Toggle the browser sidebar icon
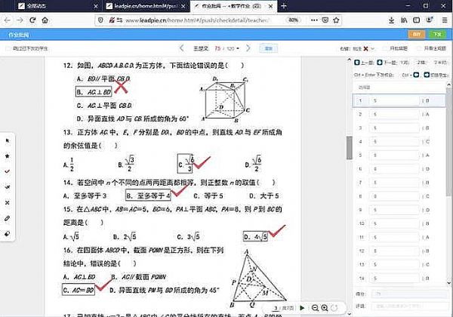The width and height of the screenshot is (453, 317). coord(416,20)
